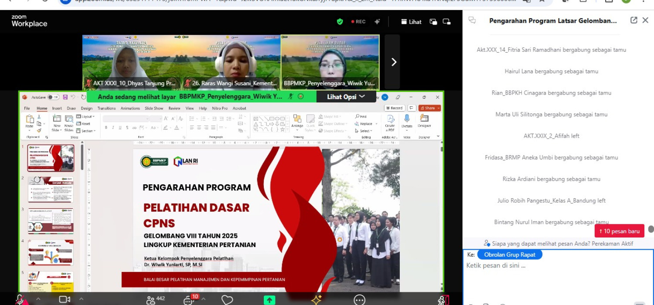The height and width of the screenshot is (305, 654).
Task: Click the heart reactions icon
Action: click(227, 300)
